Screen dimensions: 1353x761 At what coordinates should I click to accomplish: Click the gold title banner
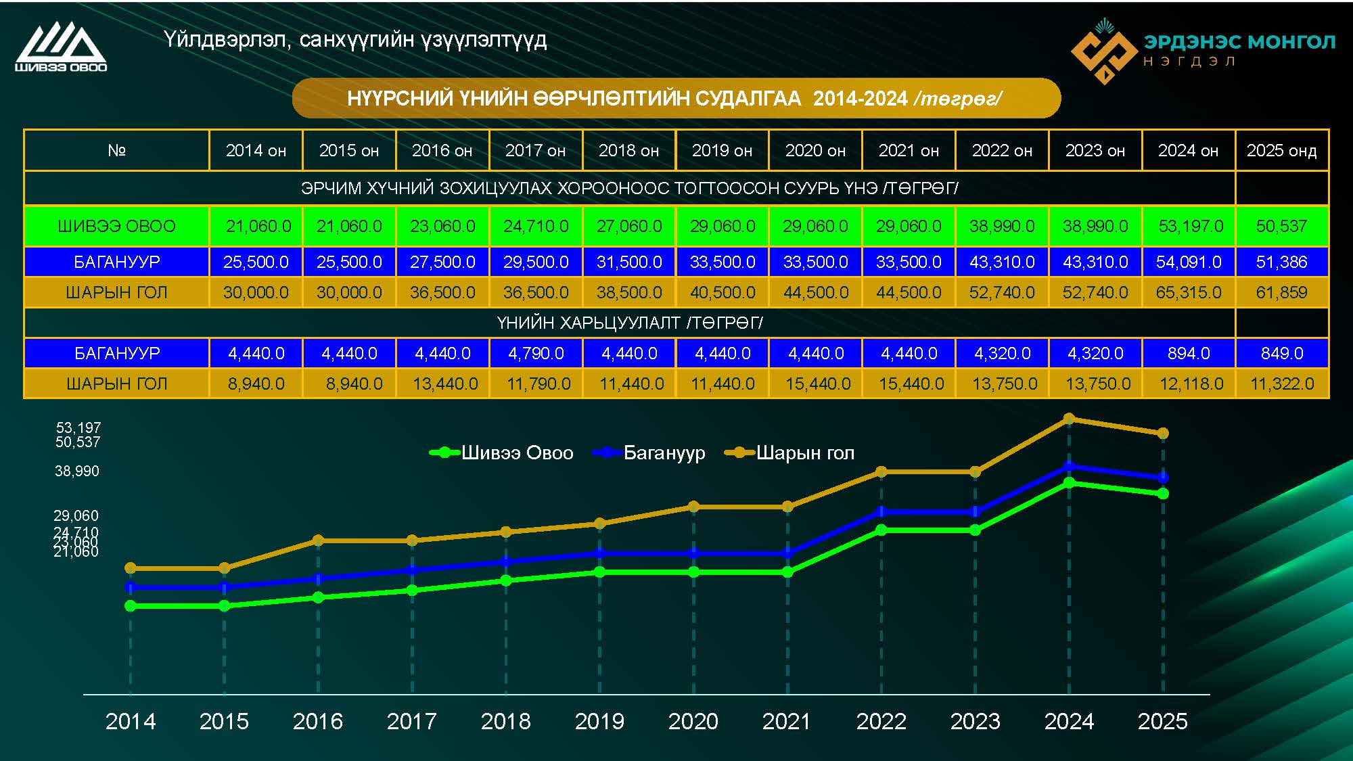pyautogui.click(x=675, y=99)
